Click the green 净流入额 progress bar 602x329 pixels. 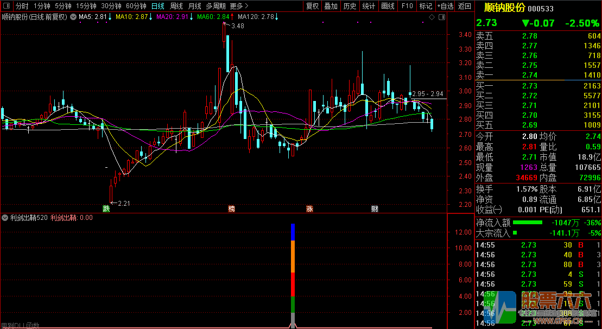coord(528,223)
